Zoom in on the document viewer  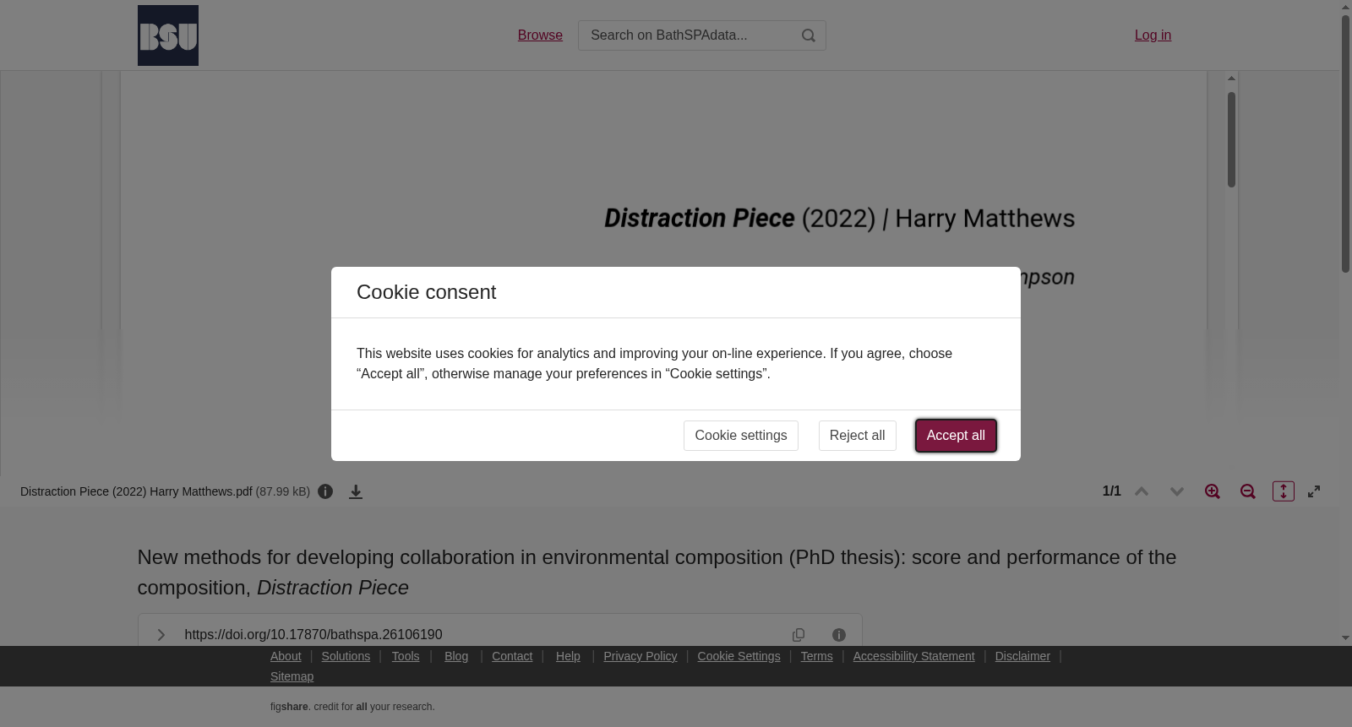[x=1213, y=491]
